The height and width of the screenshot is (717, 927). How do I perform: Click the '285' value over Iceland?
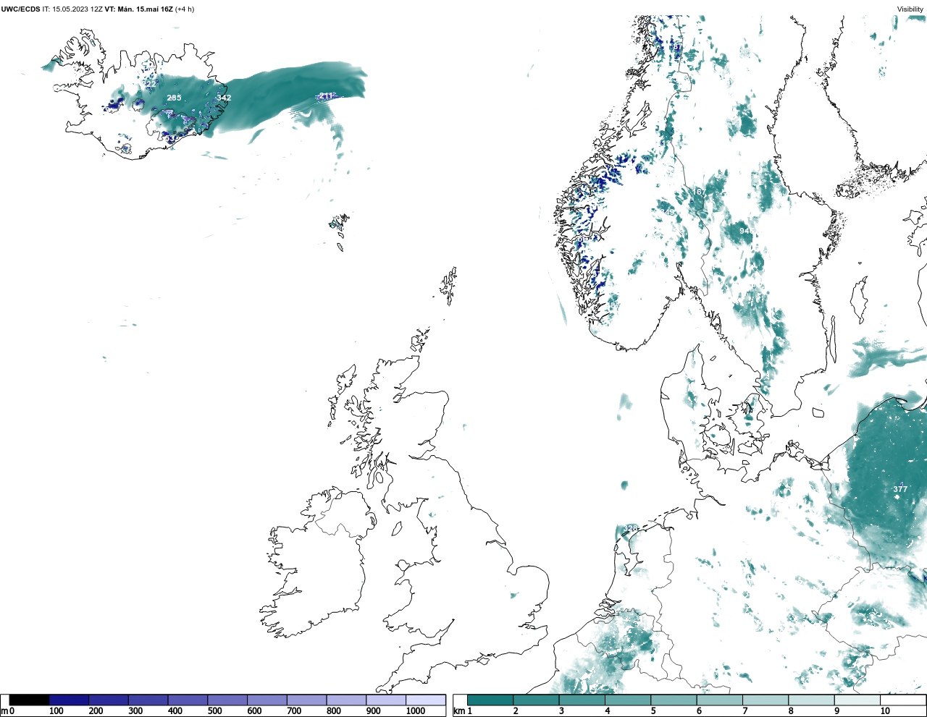pyautogui.click(x=174, y=98)
